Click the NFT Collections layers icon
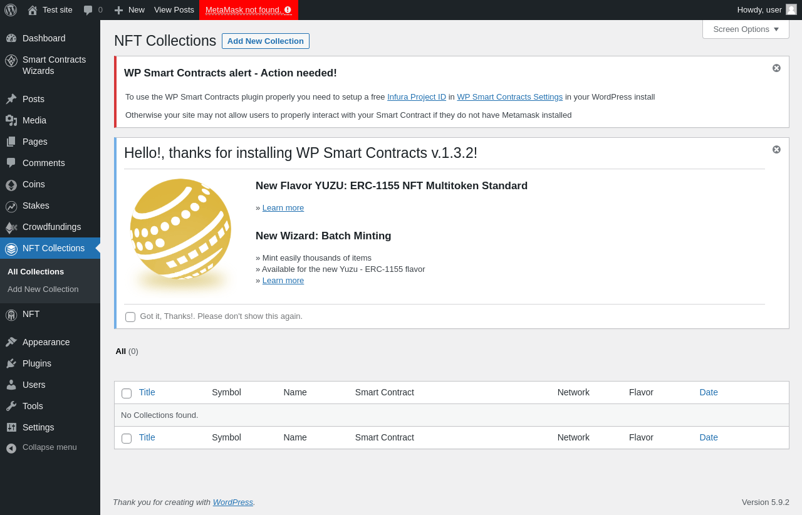This screenshot has height=515, width=802. tap(11, 249)
